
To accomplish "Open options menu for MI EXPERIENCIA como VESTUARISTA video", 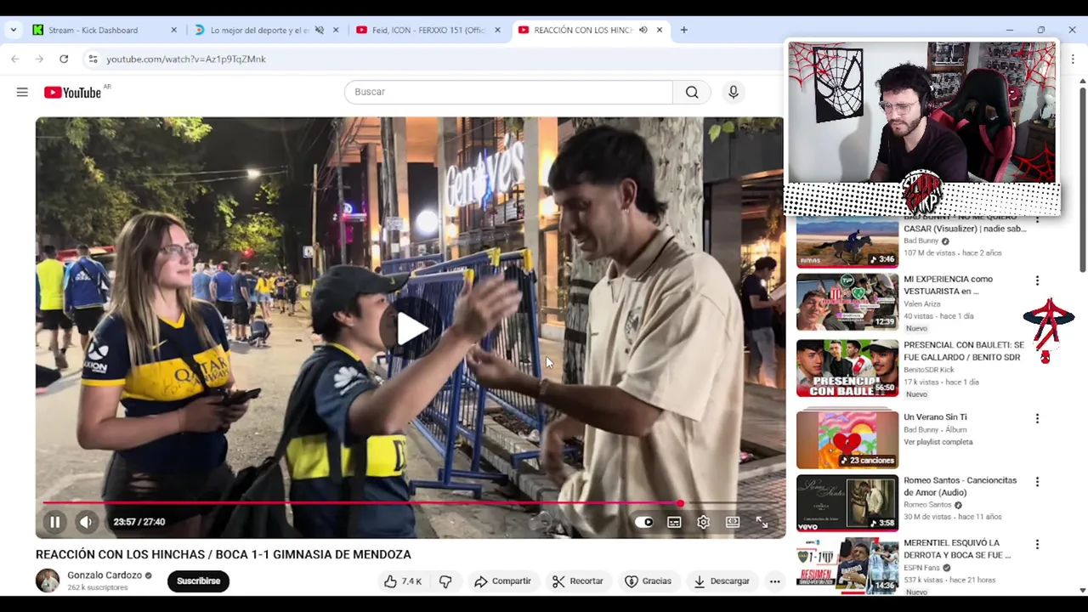I will pos(1037,280).
